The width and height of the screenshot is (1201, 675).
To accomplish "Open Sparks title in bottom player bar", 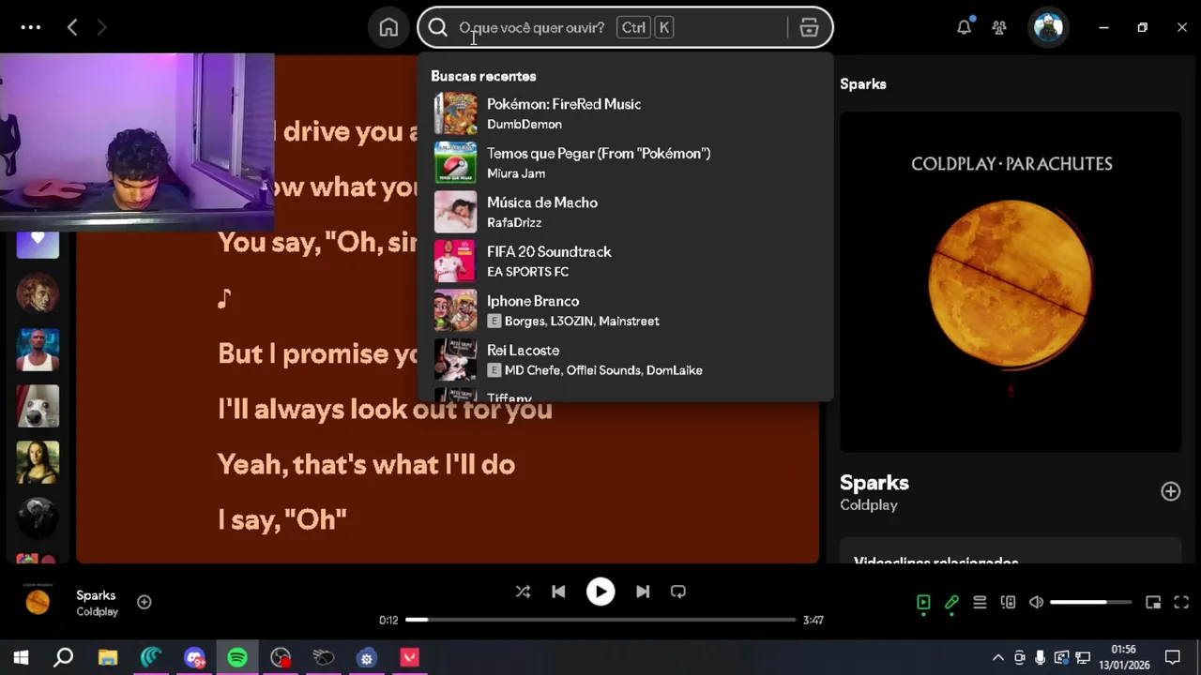I will click(x=96, y=595).
